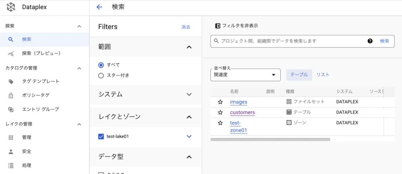Open the images entry link
Image resolution: width=402 pixels, height=174 pixels.
tap(238, 102)
